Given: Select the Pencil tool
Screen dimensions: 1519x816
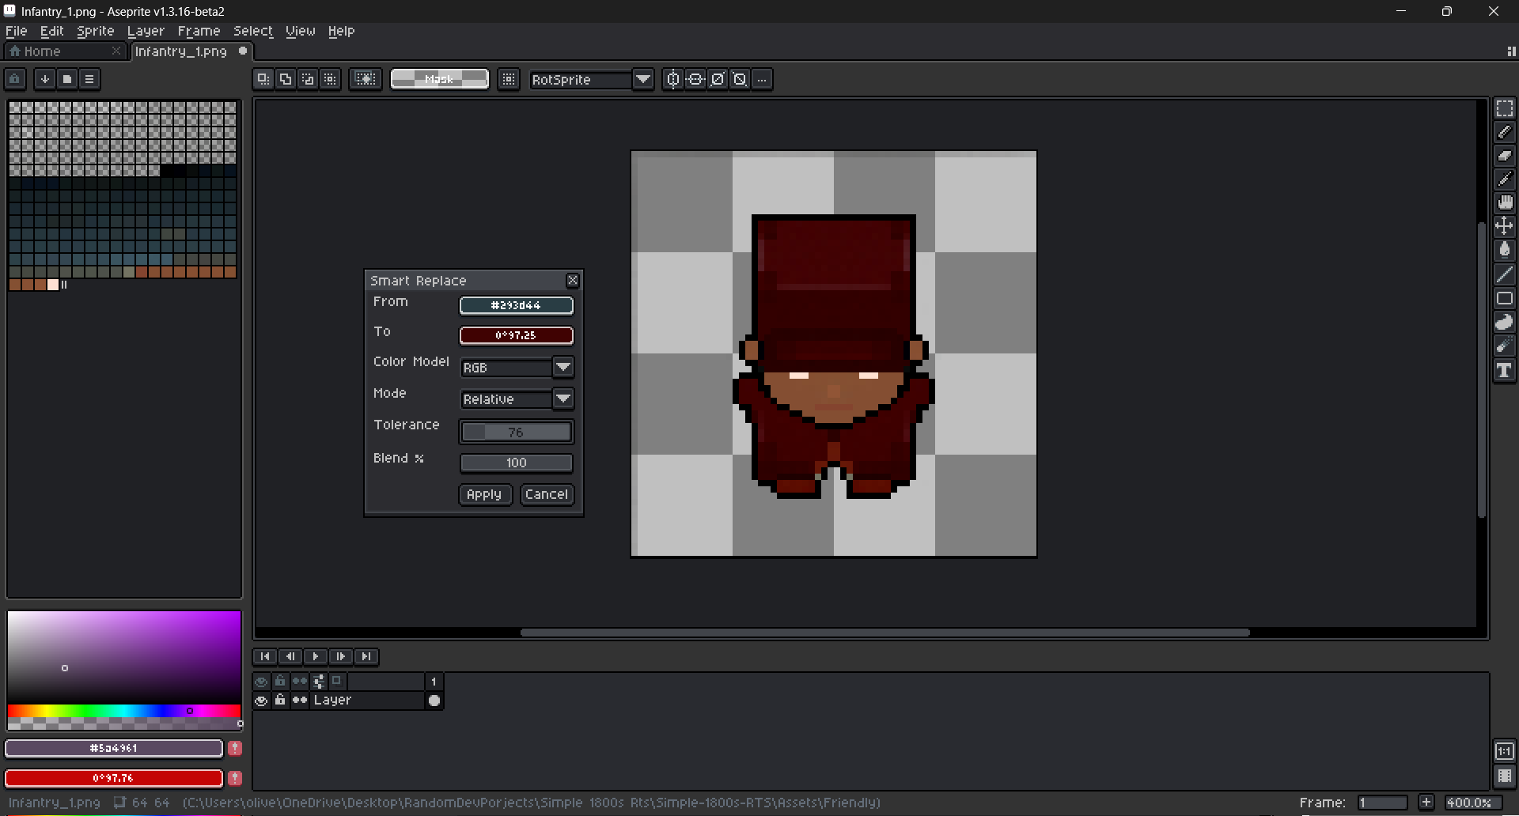Looking at the screenshot, I should (1504, 132).
